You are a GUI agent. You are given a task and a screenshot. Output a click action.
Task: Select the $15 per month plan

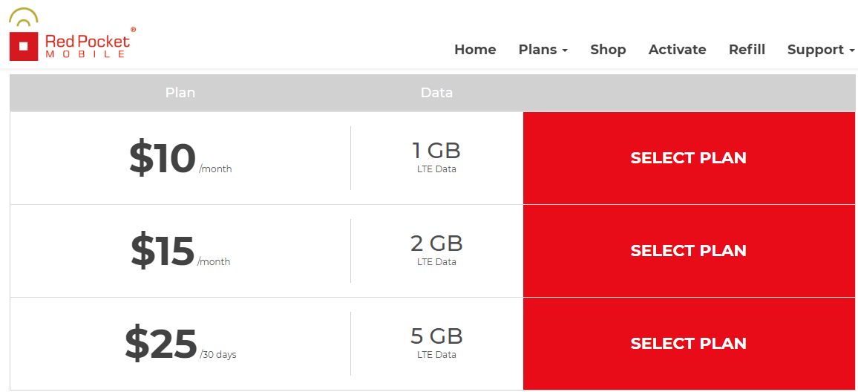click(x=688, y=251)
